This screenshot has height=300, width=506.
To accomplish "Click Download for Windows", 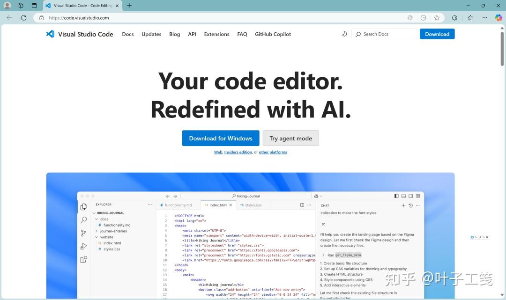I will point(221,138).
